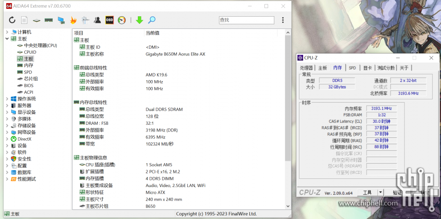Click the 工具 button in CPU-Z
Screen dimensions: 441x219
[x=367, y=192]
